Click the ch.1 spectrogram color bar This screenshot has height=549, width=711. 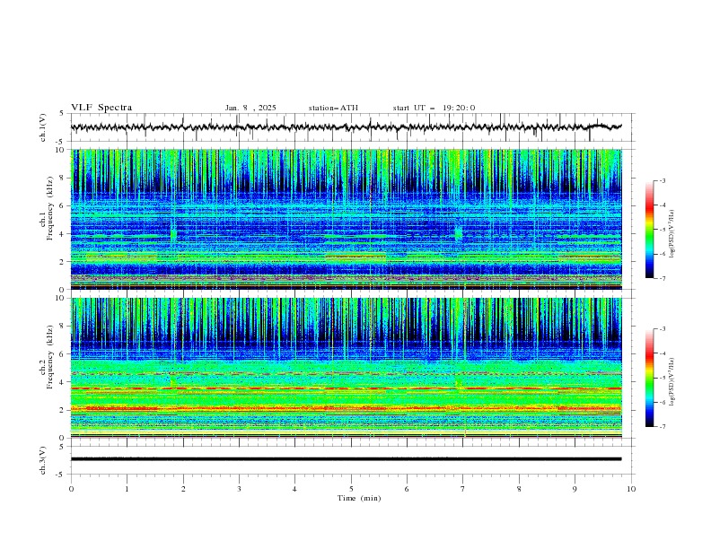click(649, 230)
